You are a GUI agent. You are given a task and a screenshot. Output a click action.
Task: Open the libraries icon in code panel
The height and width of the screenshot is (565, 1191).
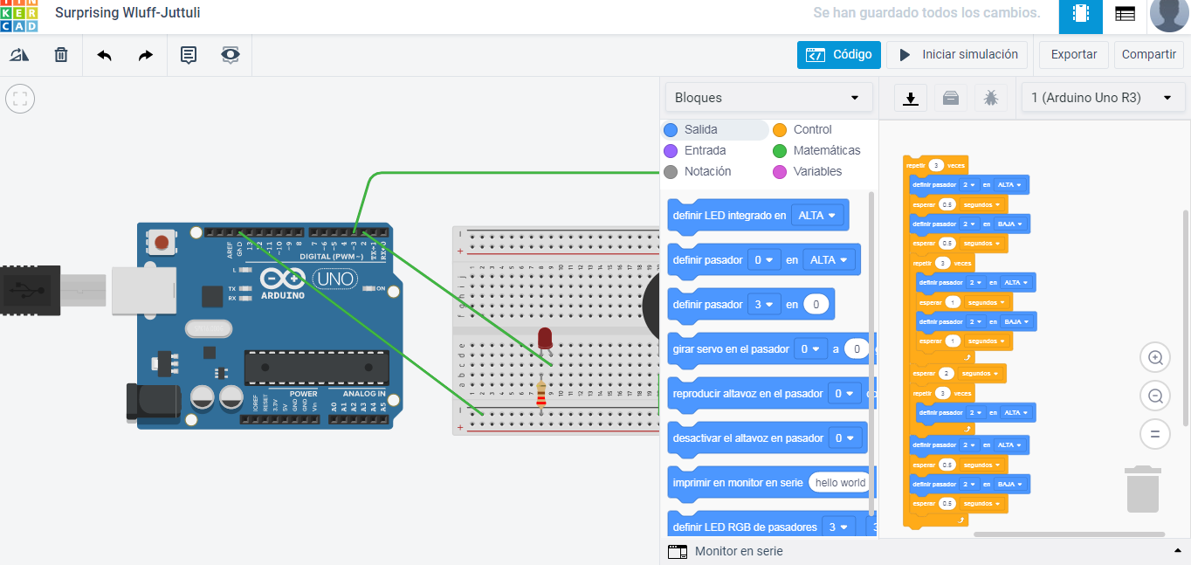click(951, 98)
